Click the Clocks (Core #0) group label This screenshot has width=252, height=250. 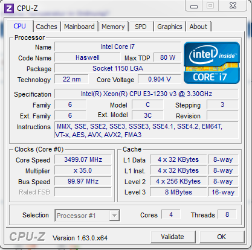(39, 150)
